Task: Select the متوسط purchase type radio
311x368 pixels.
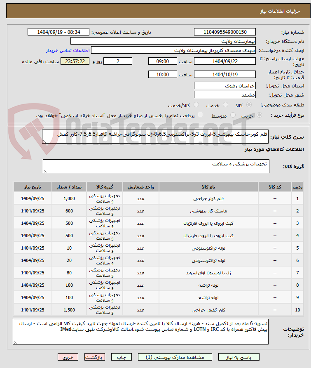Action: tap(233, 115)
